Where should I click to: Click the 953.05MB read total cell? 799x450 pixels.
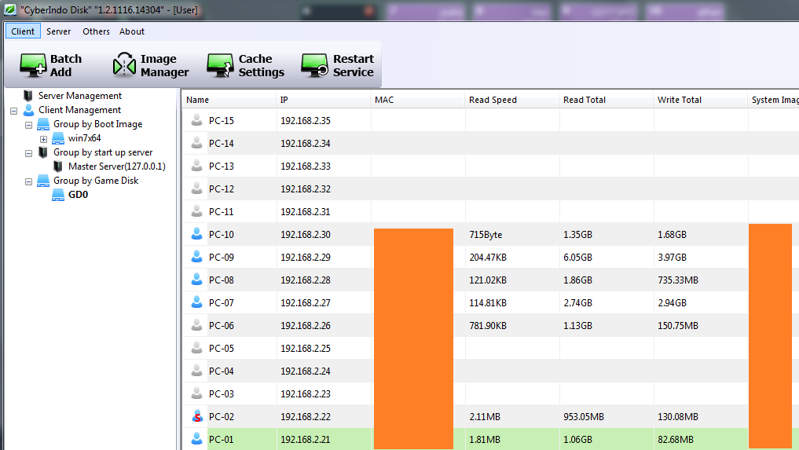(x=584, y=416)
